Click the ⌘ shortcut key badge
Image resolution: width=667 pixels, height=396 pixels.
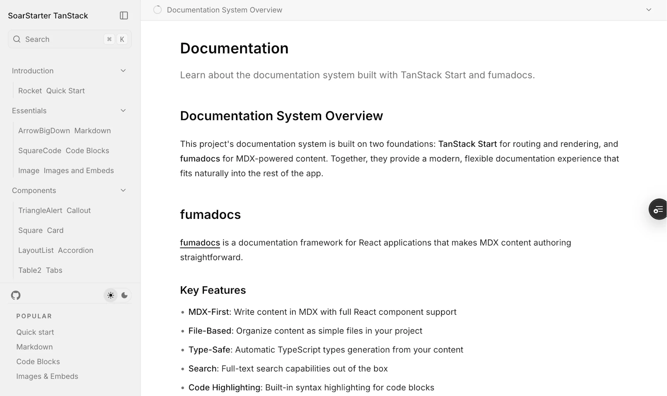[x=109, y=39]
